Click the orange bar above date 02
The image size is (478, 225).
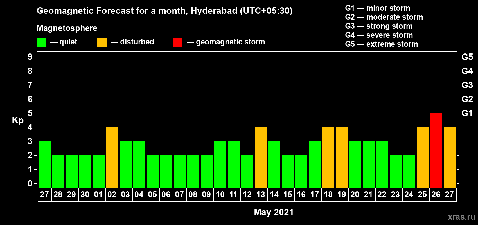coord(112,157)
